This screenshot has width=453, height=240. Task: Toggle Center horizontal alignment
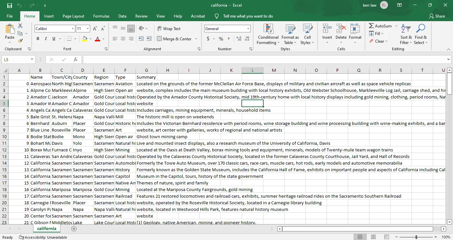[x=123, y=39]
